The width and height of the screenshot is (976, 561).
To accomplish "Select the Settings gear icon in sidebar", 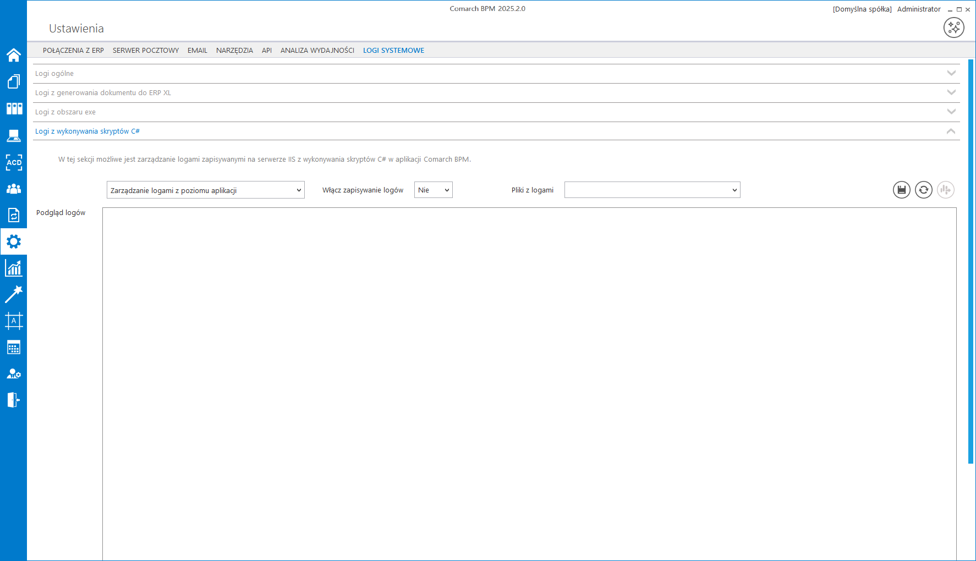I will [x=13, y=241].
